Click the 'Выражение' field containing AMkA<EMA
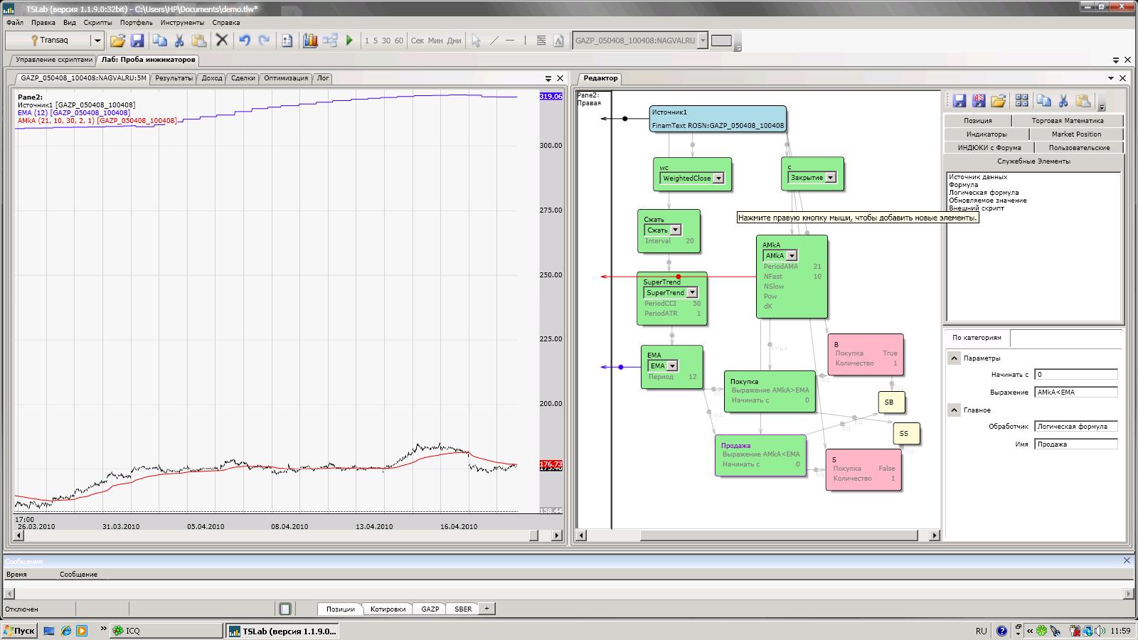The width and height of the screenshot is (1138, 640). point(1075,392)
